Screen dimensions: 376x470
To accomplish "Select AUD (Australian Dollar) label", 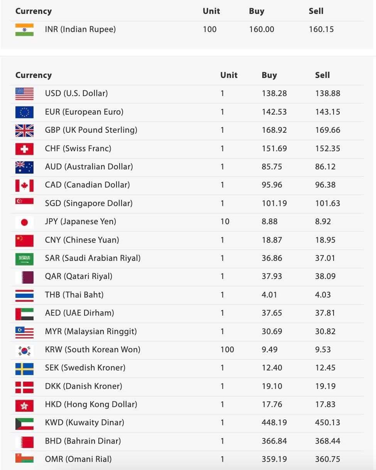I will [x=89, y=167].
